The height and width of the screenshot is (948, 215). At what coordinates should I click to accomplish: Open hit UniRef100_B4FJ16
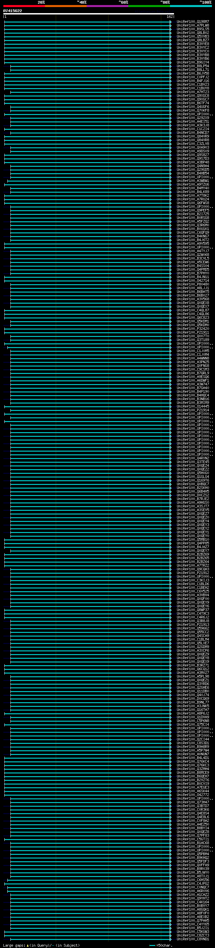click(x=192, y=81)
